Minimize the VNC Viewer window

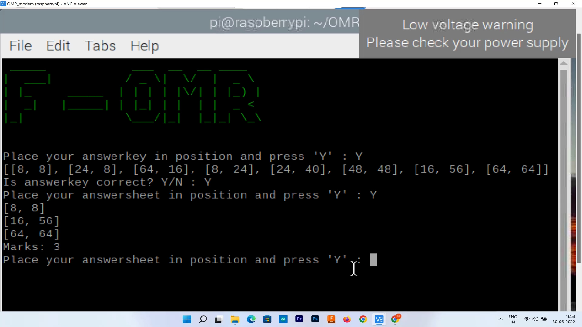(x=540, y=4)
